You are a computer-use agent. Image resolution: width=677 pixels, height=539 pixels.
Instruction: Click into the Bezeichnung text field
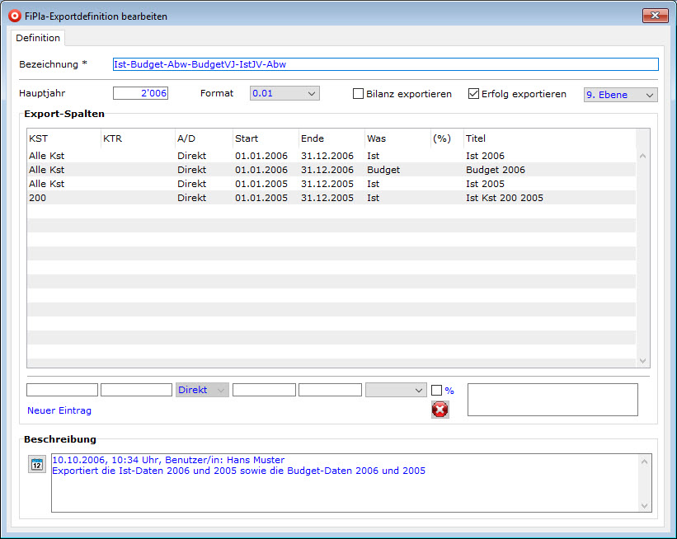[385, 64]
